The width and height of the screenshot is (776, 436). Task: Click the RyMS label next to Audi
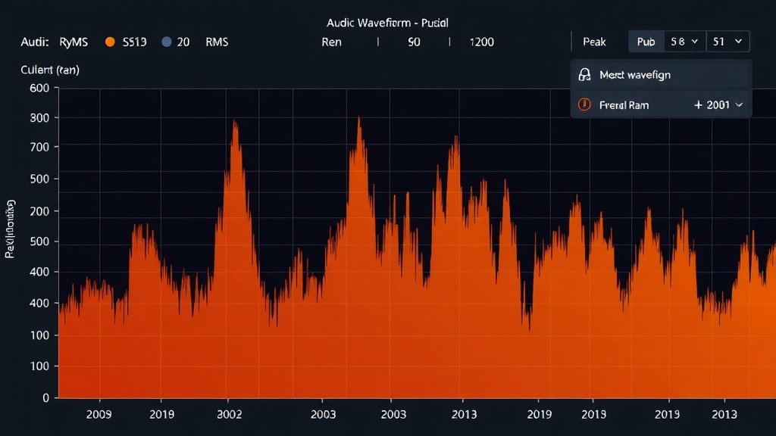74,42
